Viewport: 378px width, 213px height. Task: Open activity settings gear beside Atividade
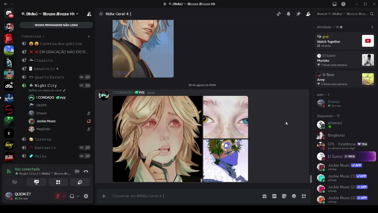click(x=341, y=27)
